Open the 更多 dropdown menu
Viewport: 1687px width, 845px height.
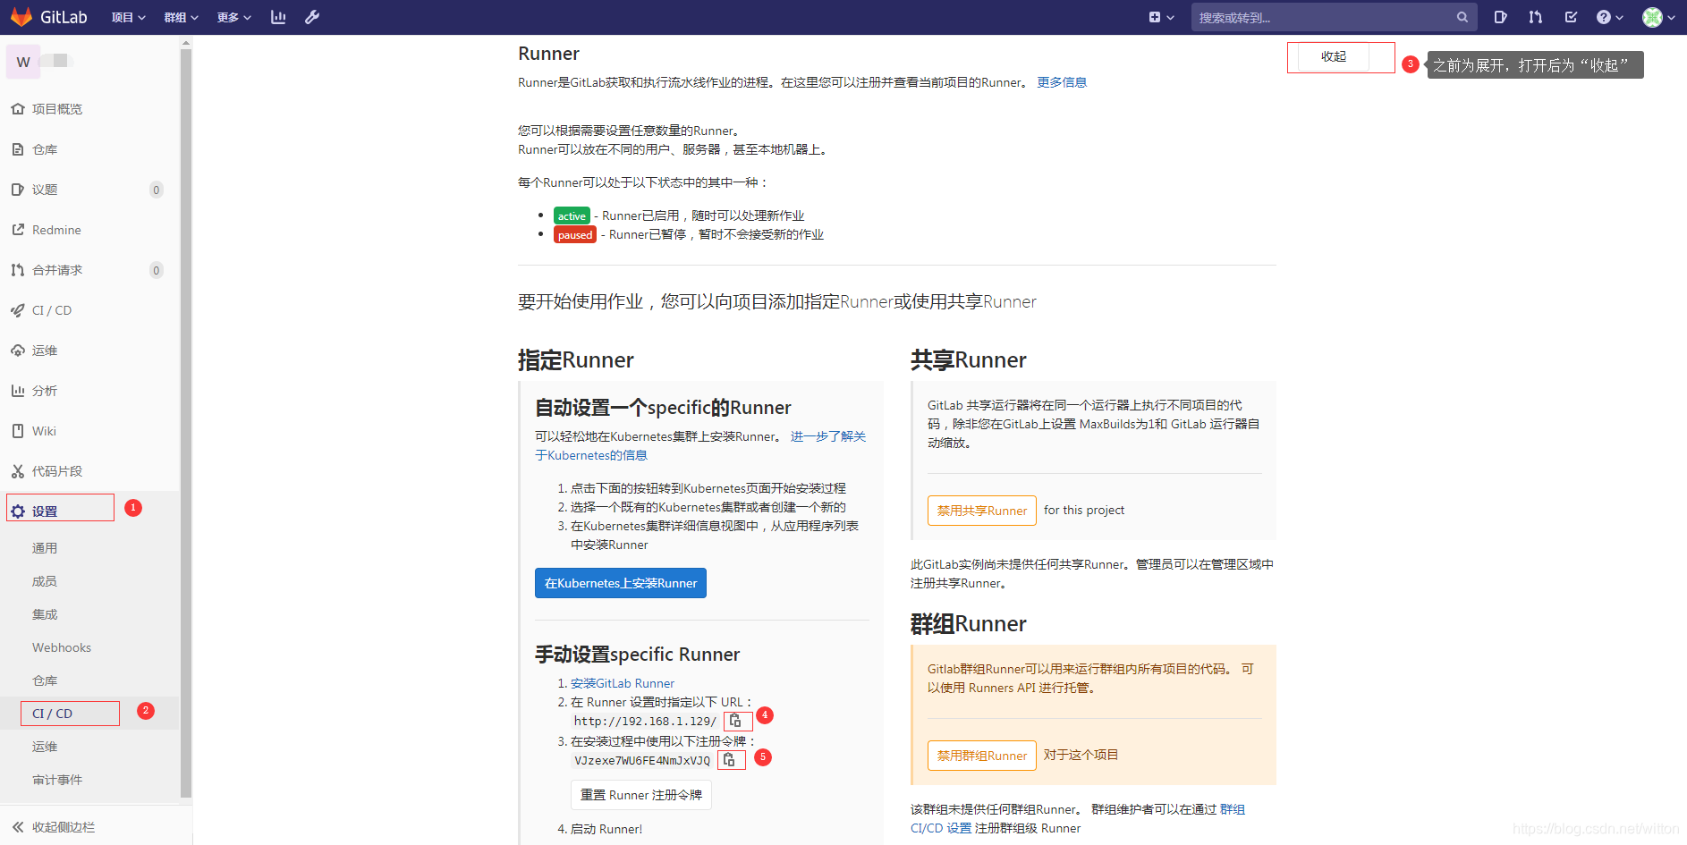233,17
